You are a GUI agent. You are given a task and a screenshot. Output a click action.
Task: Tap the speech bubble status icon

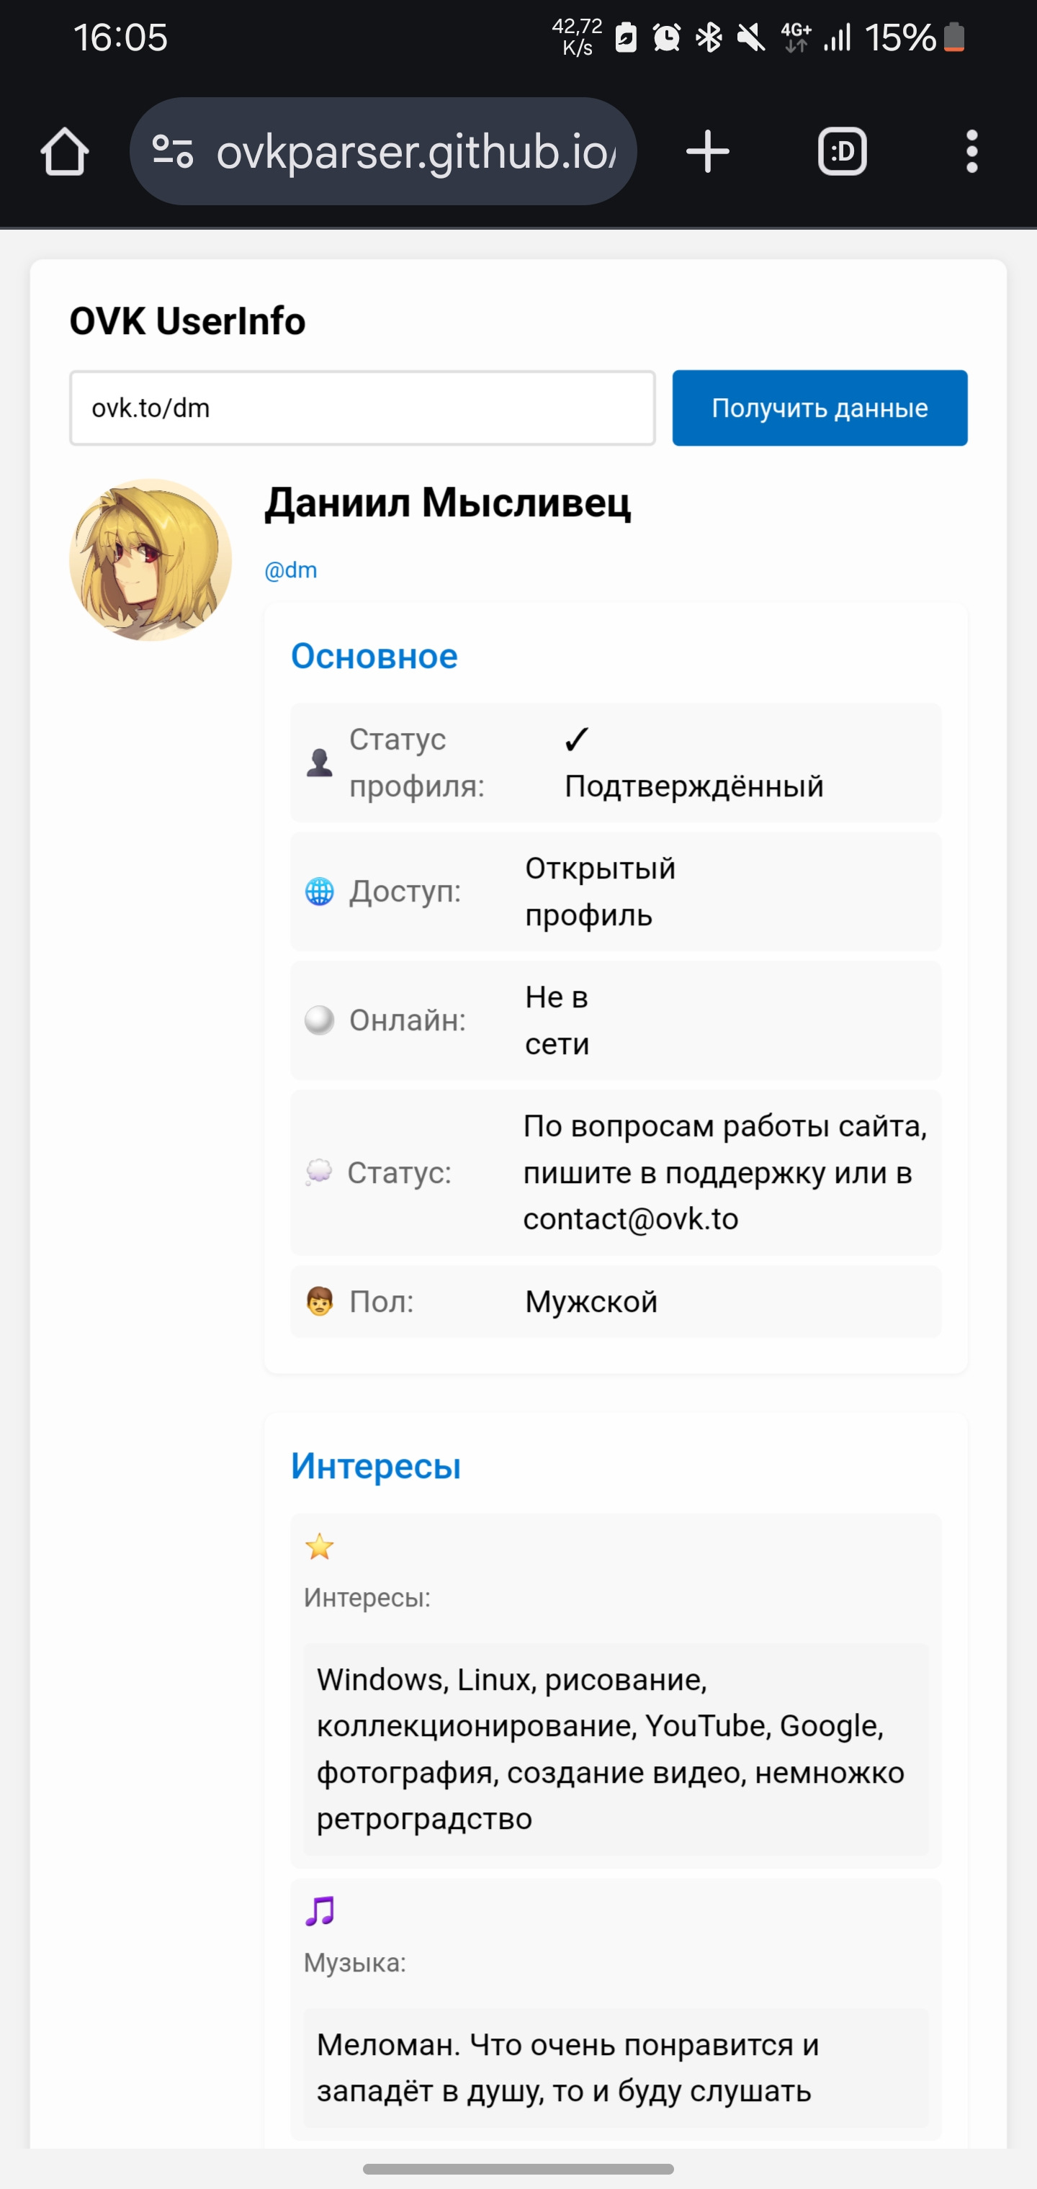point(319,1173)
